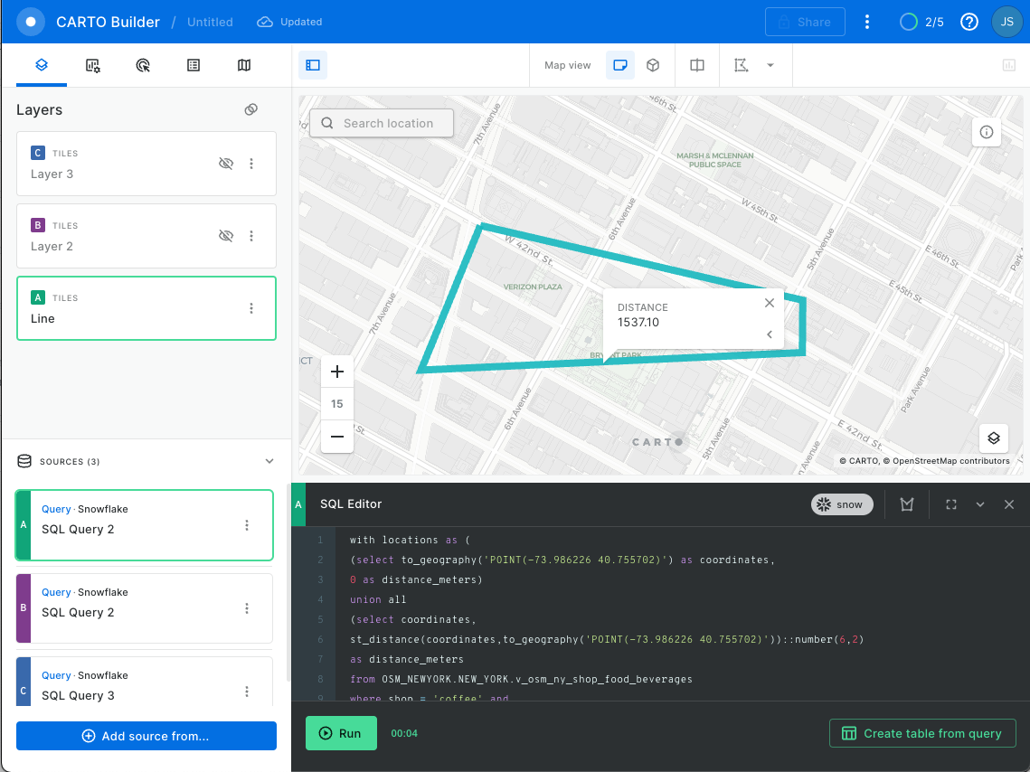Enable split dual map view

697,65
